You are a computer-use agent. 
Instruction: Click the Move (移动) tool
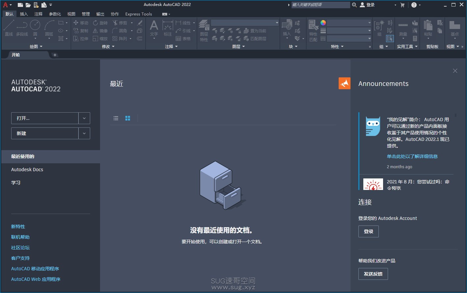81,23
